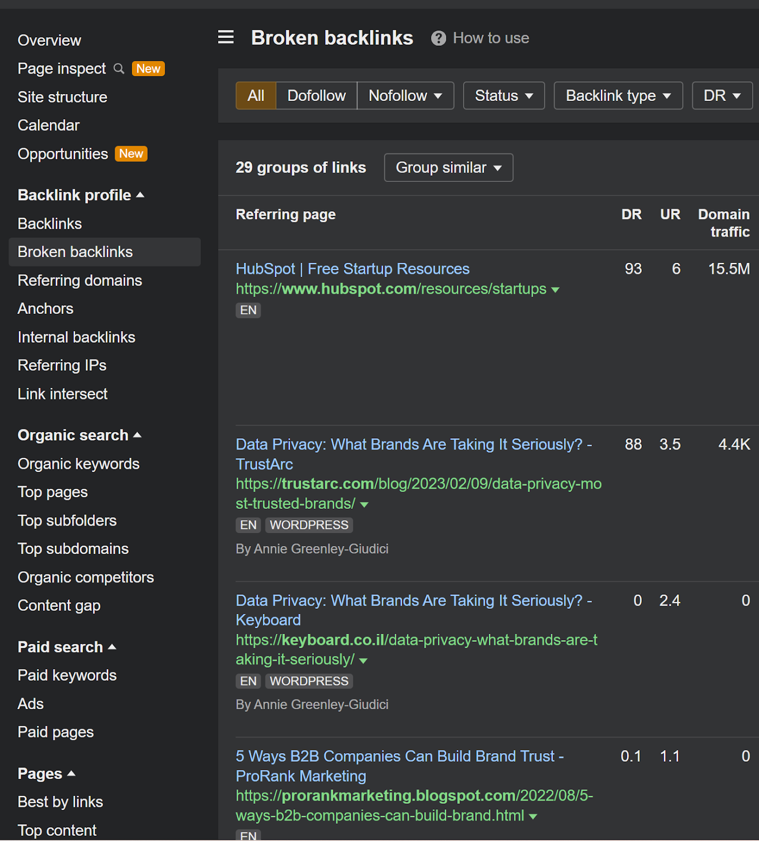Open the hubspot.com resources/startups URL
Screen dimensions: 759x841
pyautogui.click(x=391, y=289)
